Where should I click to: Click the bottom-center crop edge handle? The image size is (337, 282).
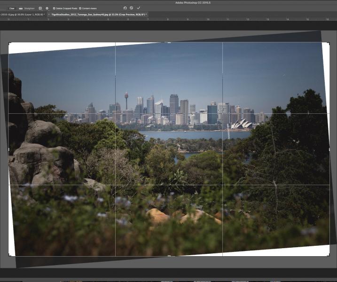tap(169, 256)
